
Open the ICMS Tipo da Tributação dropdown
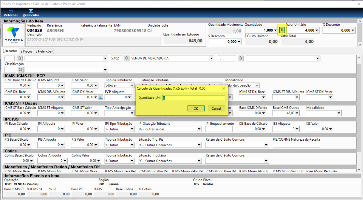pos(132,86)
